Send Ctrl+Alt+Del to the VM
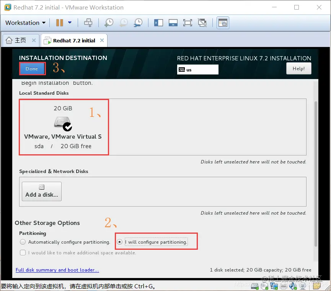Image resolution: width=331 pixels, height=291 pixels. pyautogui.click(x=88, y=23)
